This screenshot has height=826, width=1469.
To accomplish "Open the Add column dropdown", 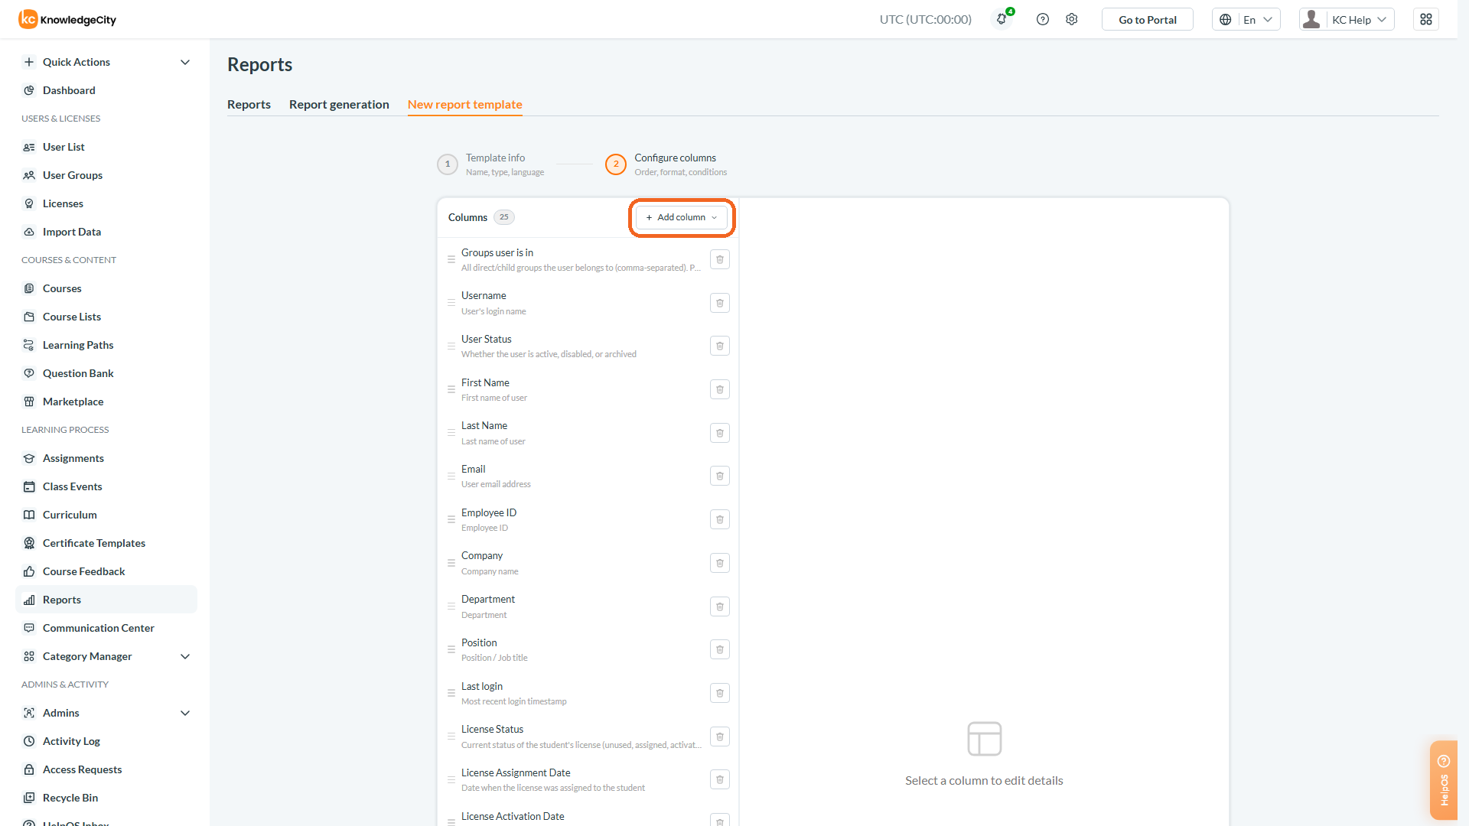I will click(x=681, y=217).
